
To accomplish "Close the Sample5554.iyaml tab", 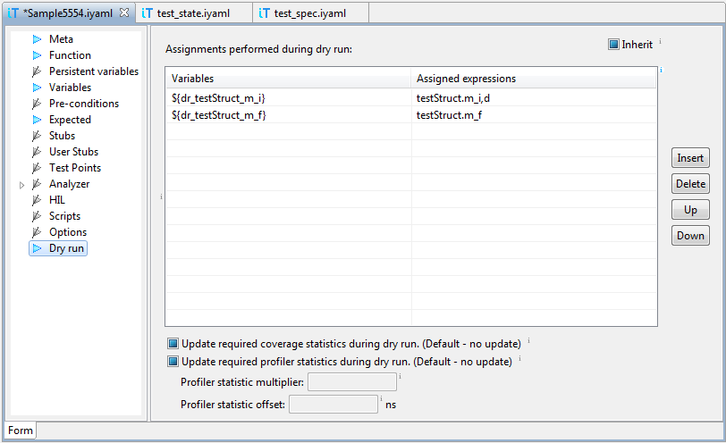I will (124, 13).
